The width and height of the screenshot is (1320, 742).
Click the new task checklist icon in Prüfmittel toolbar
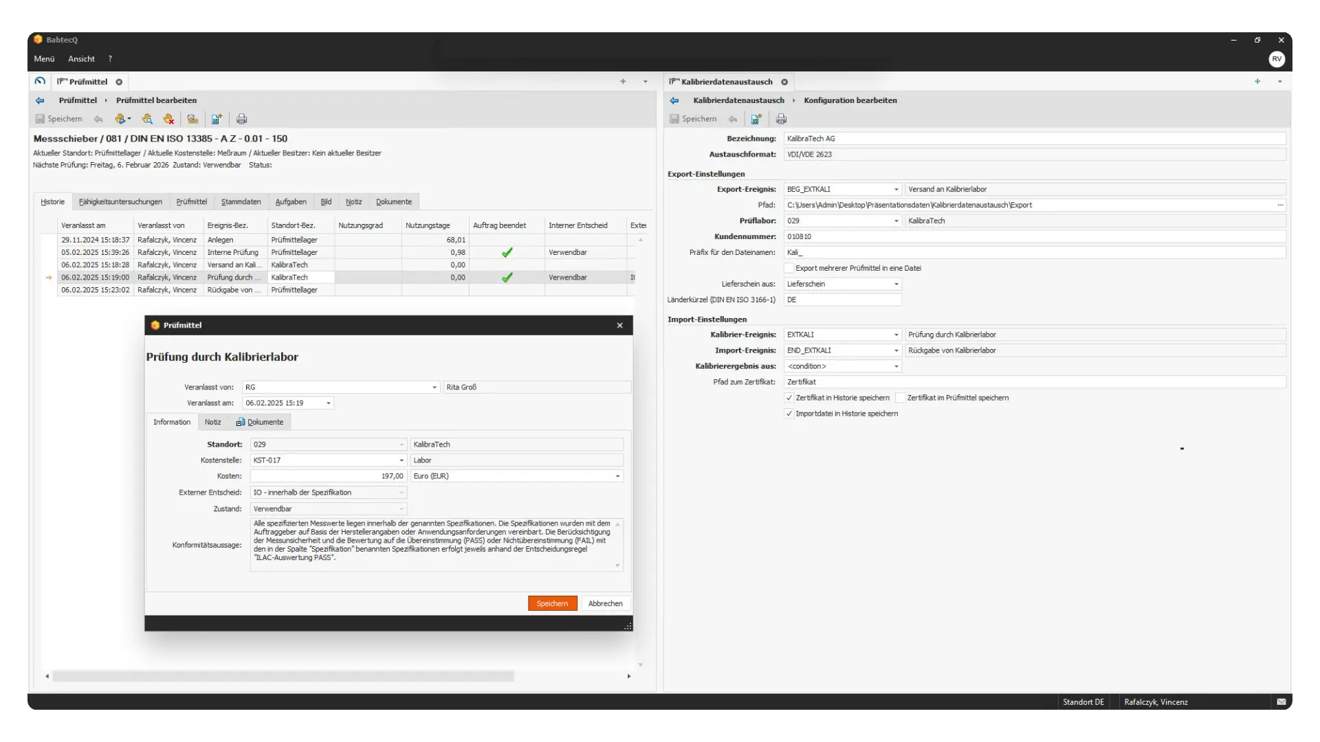pos(217,119)
